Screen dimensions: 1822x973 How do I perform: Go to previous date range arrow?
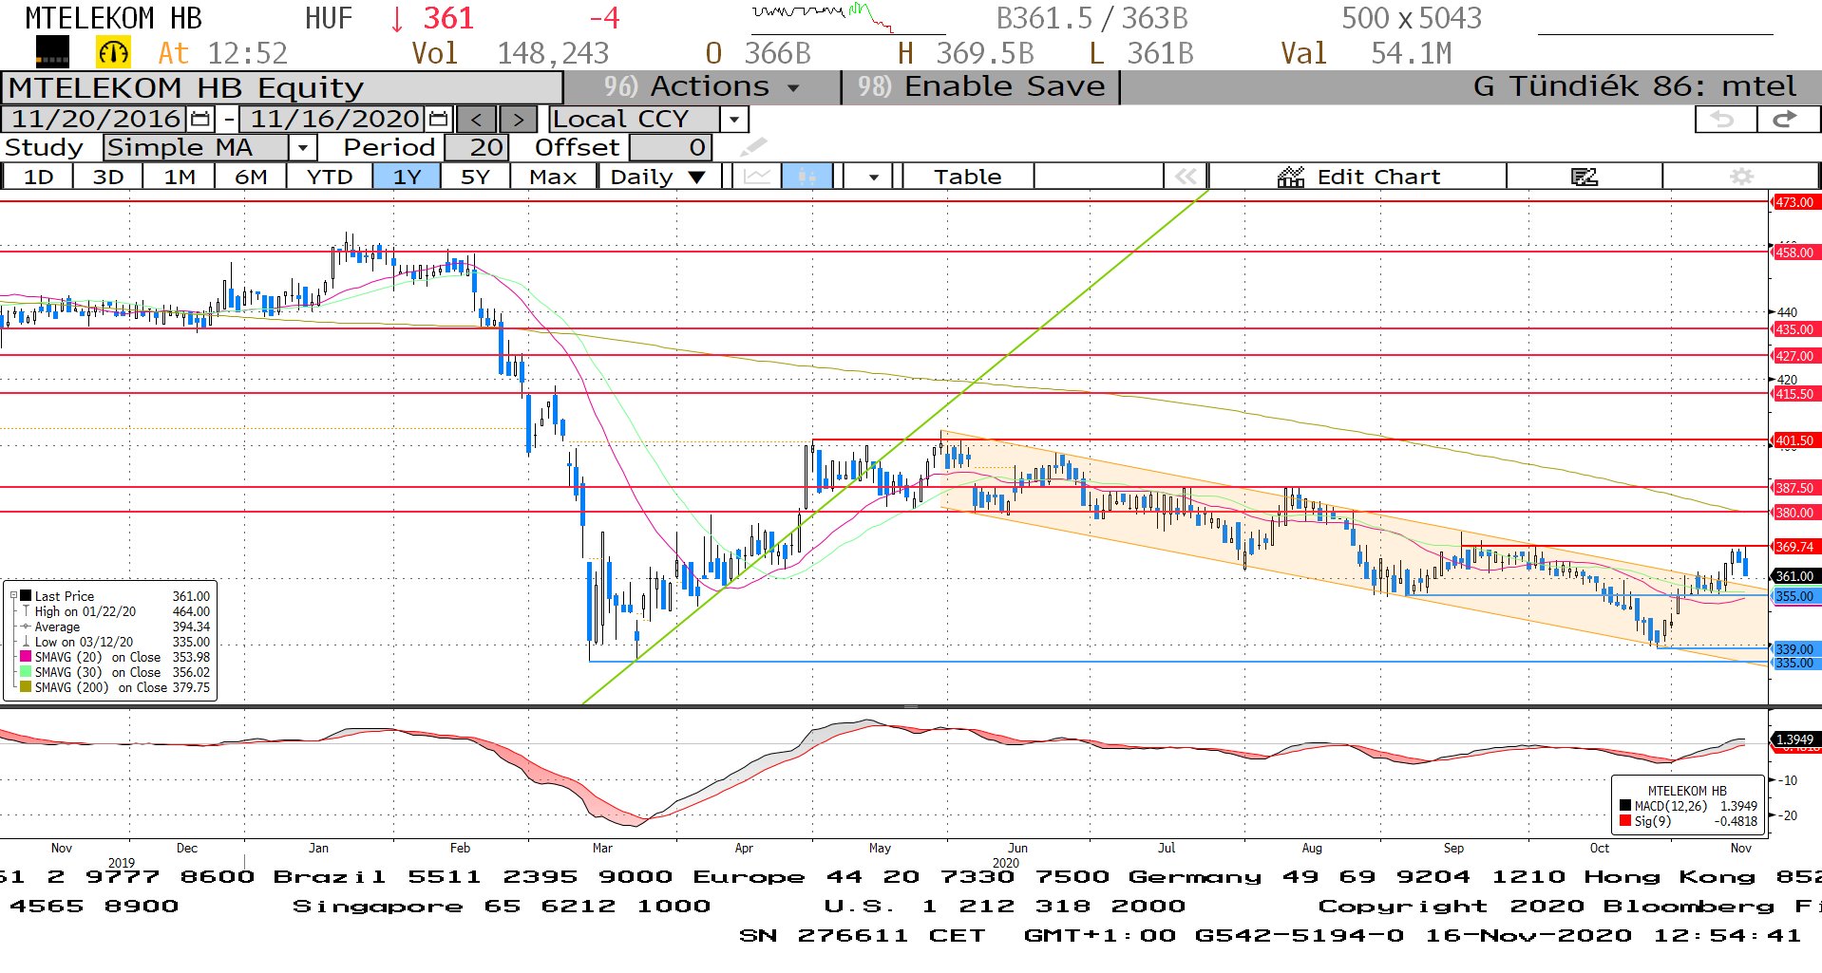click(477, 120)
